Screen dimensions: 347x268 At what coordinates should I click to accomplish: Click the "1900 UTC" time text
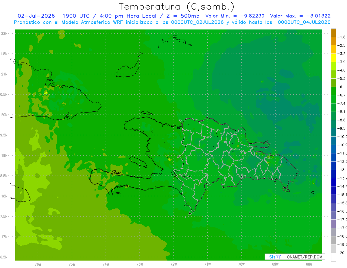76,16
